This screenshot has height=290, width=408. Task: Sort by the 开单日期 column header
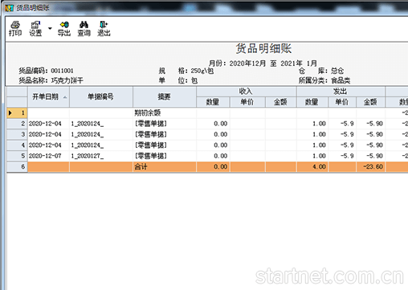(x=48, y=96)
